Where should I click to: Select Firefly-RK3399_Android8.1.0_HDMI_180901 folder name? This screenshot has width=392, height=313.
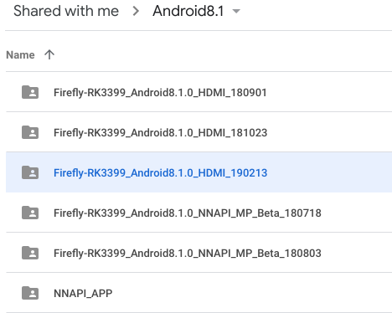(160, 93)
